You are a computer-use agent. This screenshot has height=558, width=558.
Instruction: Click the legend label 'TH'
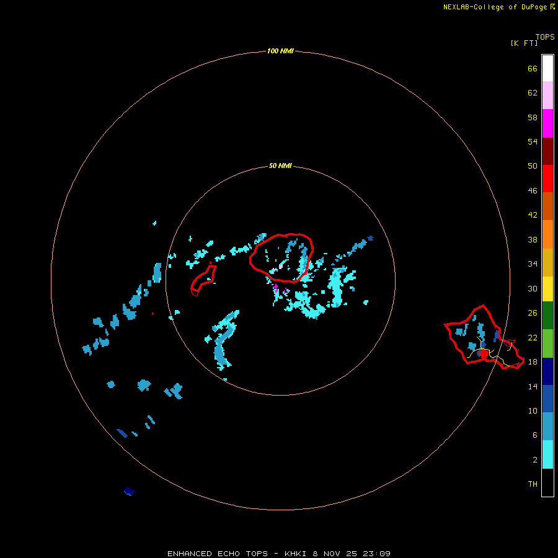[x=533, y=484]
